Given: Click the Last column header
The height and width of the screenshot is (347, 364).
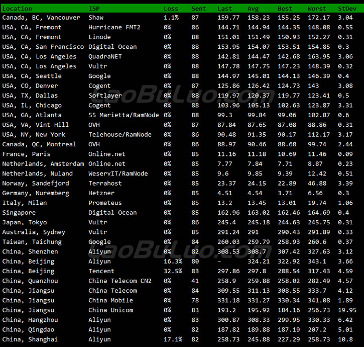Looking at the screenshot, I should [225, 9].
